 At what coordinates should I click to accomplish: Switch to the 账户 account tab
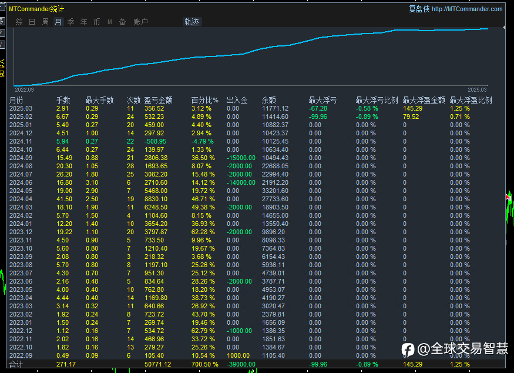(141, 22)
